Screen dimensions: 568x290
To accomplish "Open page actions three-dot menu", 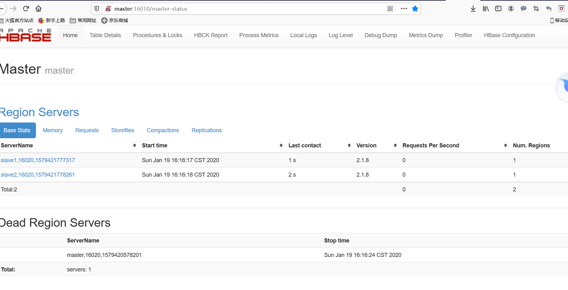I will [404, 9].
